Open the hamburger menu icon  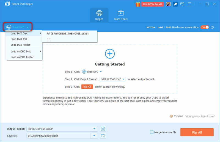(189, 4)
